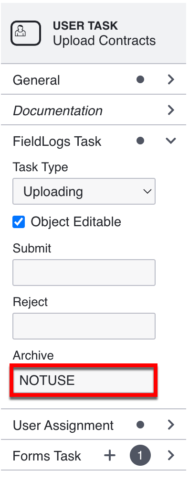Click the Forms Task count badge
Screen dimensions: 189x482
click(140, 455)
